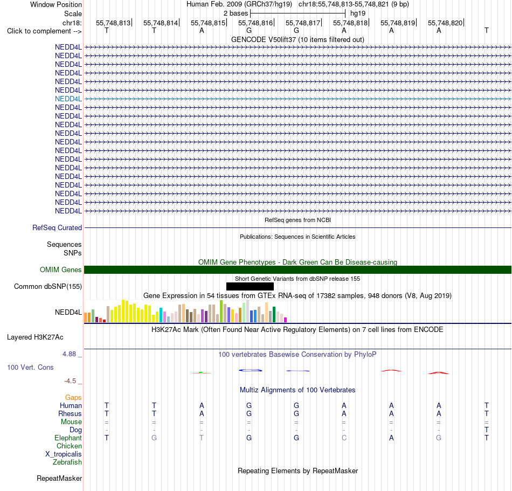Viewport: 512px width, 491px height.
Task: Select the Dog alignment row label
Action: click(75, 430)
